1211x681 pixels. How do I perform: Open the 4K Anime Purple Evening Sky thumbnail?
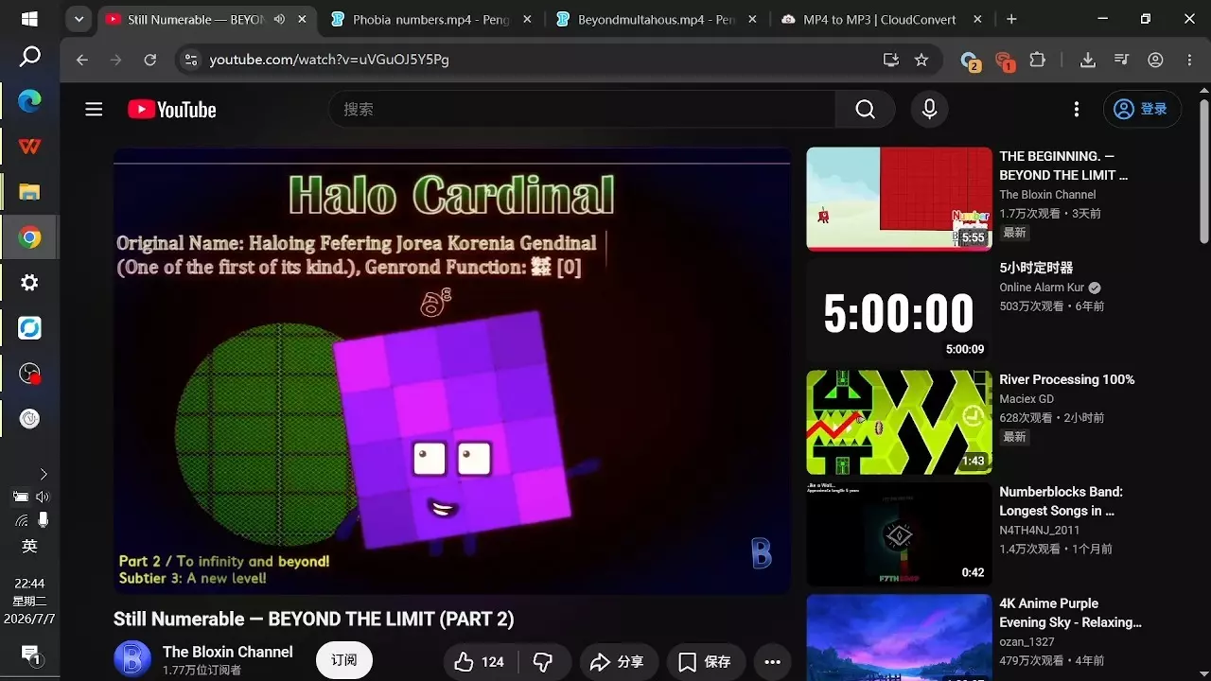(899, 637)
